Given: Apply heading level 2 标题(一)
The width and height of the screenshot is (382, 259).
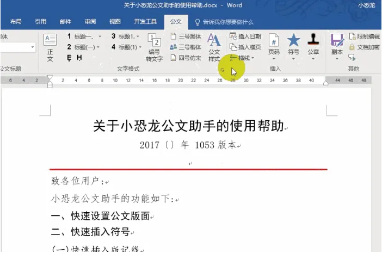Looking at the screenshot, I should pyautogui.click(x=81, y=47).
